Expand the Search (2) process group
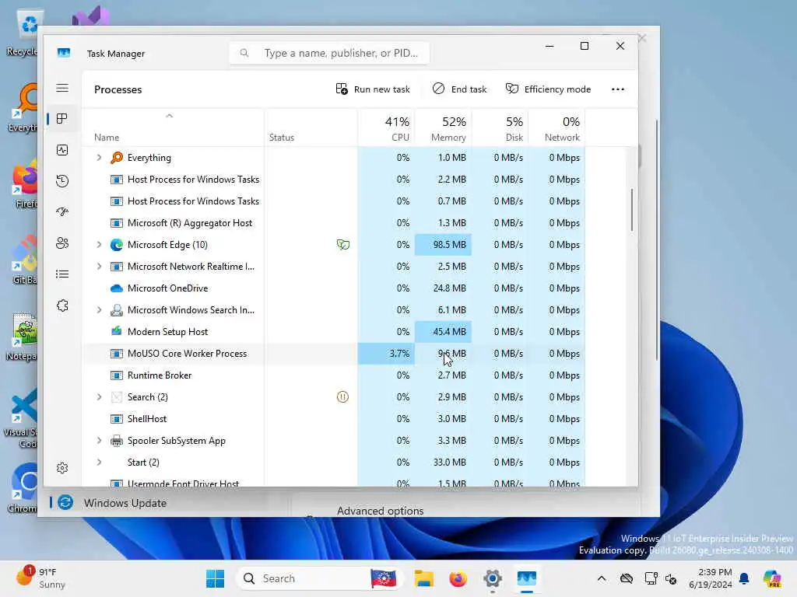The width and height of the screenshot is (797, 597). 99,397
